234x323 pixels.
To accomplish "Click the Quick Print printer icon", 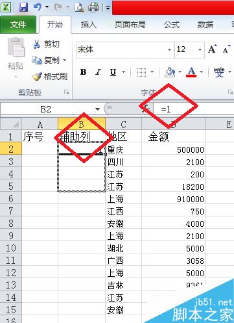I will pyautogui.click(x=93, y=7).
